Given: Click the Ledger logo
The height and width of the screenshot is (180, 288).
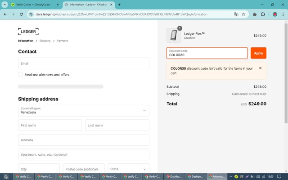Looking at the screenshot, I should 28,31.
